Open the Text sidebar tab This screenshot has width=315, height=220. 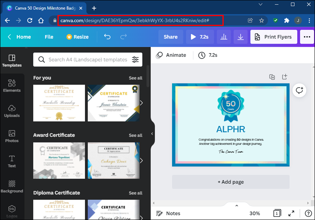pos(12,161)
